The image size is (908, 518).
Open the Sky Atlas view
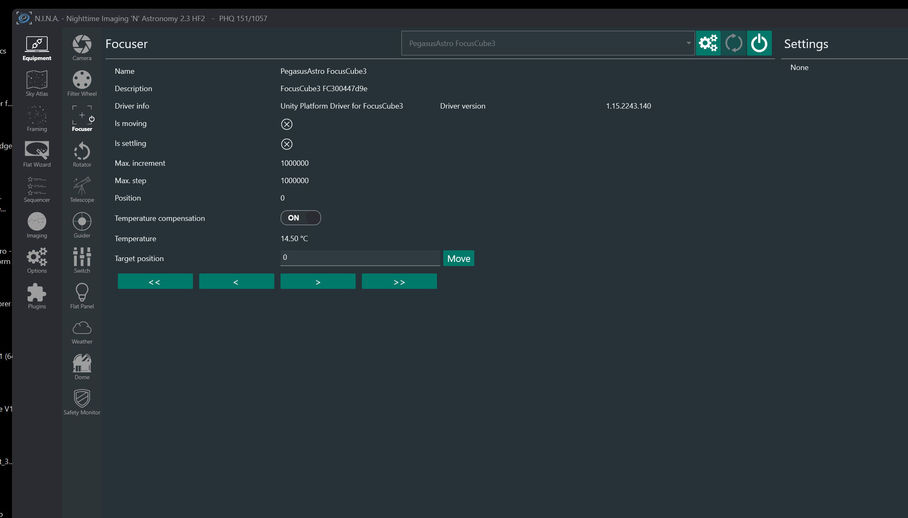tap(37, 83)
